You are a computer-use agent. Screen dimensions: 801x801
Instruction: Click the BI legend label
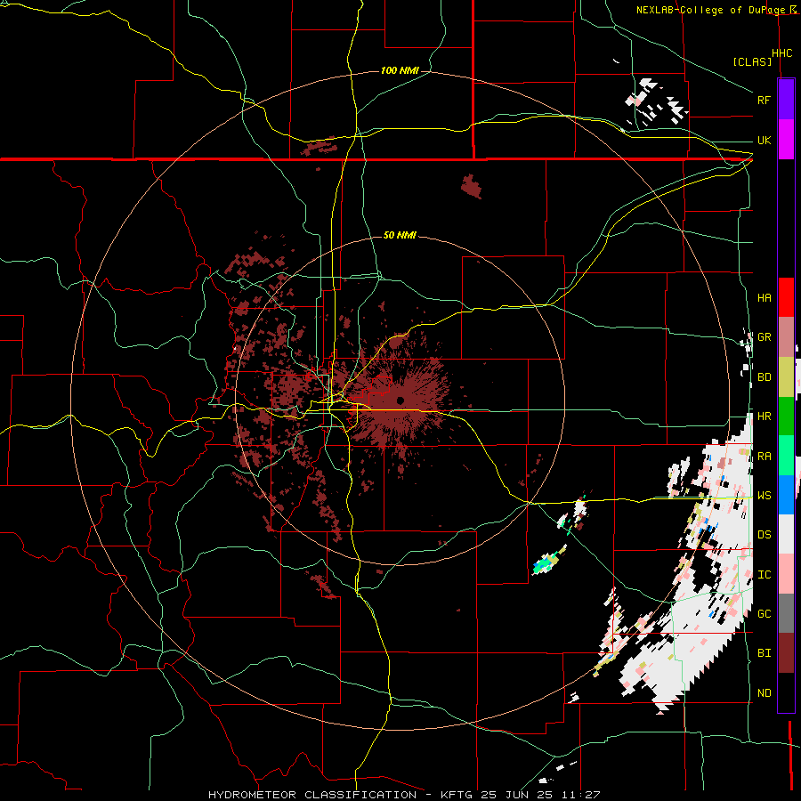pos(765,653)
